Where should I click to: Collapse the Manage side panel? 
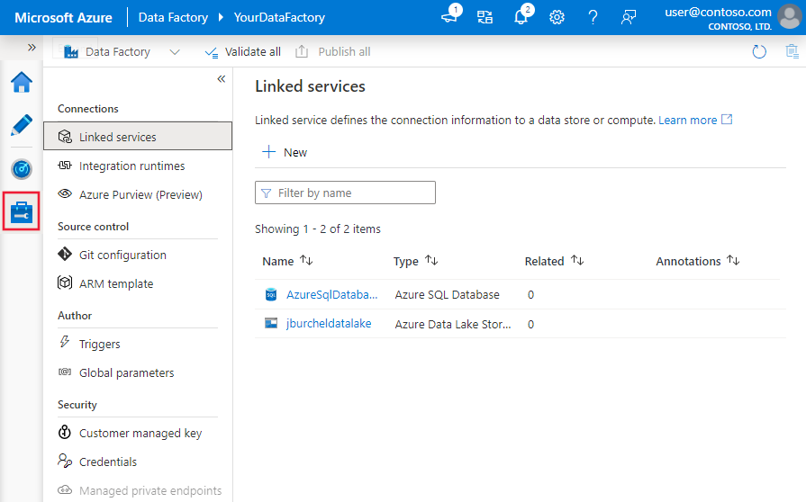[221, 79]
